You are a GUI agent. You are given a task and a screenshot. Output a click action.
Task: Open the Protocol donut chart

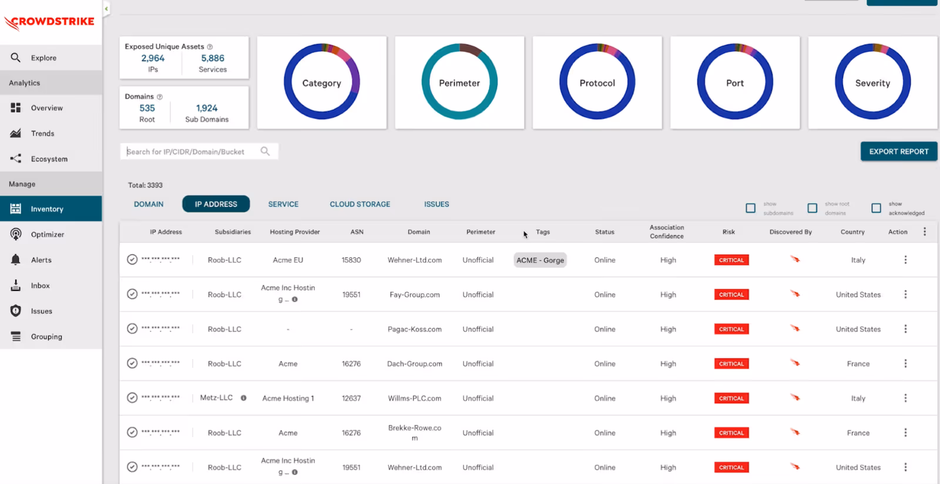(x=597, y=82)
